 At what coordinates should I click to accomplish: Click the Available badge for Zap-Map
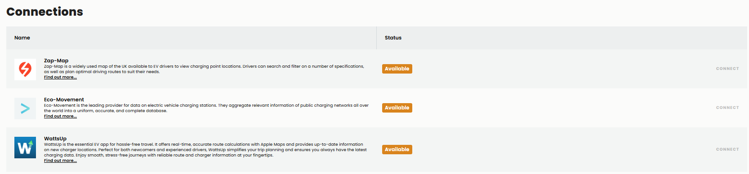click(x=397, y=69)
